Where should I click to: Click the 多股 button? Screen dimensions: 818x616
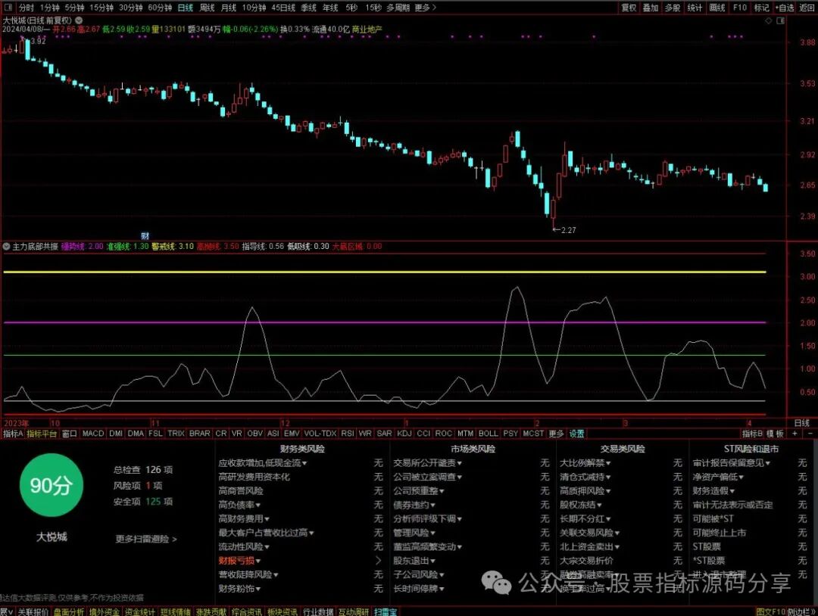point(673,8)
